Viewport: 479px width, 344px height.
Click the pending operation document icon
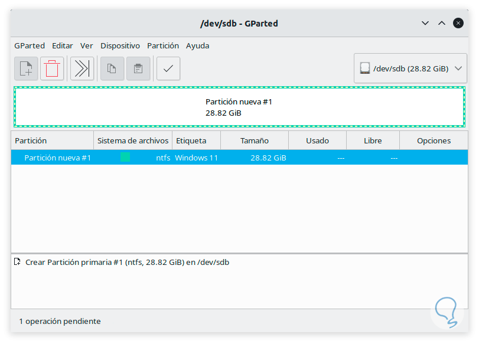pos(17,262)
